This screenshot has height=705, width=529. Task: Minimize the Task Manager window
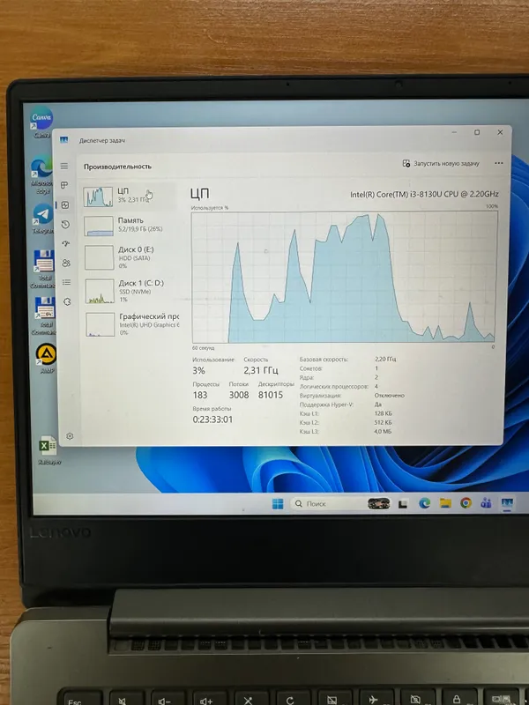pos(454,132)
